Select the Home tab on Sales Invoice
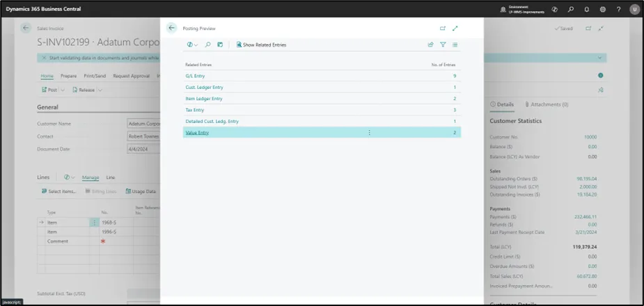This screenshot has width=644, height=306. click(x=47, y=76)
